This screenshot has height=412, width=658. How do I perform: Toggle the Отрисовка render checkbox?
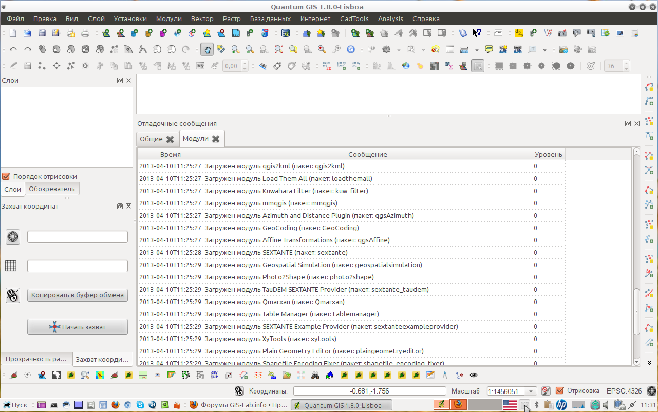point(560,391)
